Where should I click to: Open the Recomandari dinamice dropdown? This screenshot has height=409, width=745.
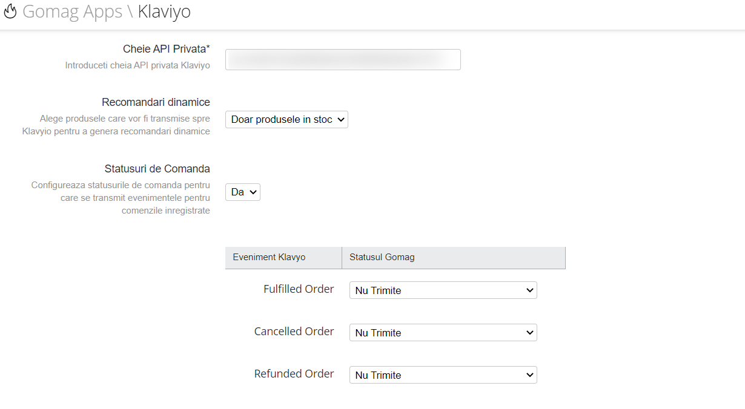(x=286, y=119)
